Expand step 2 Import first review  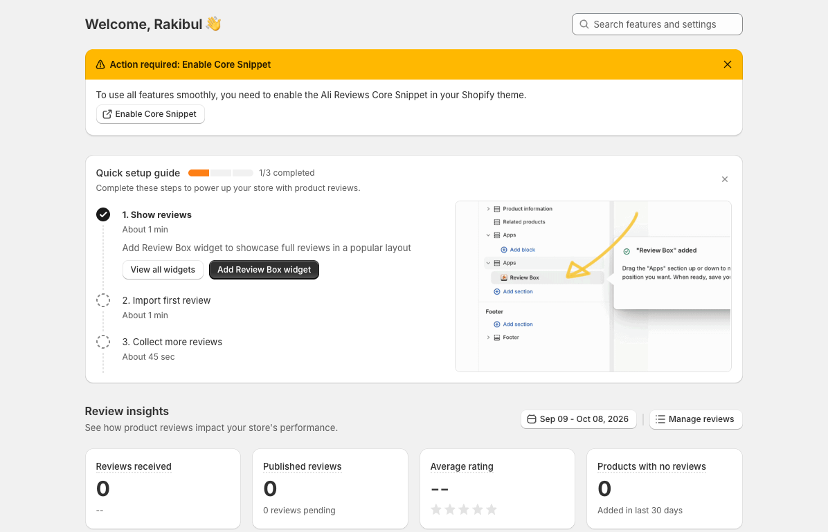[166, 300]
